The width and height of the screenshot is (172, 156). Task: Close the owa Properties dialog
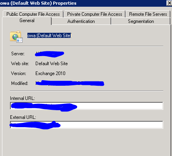coord(169,3)
